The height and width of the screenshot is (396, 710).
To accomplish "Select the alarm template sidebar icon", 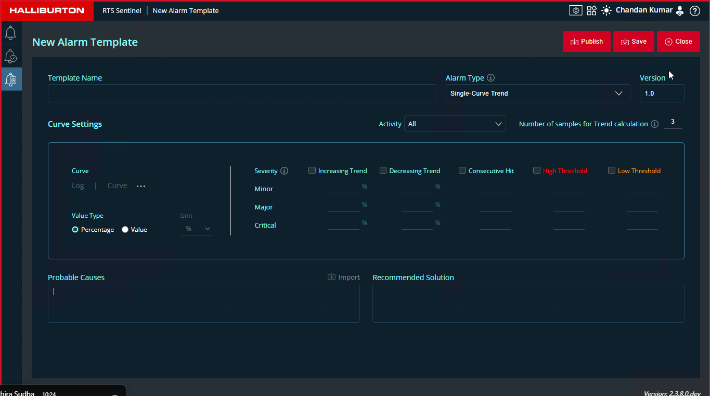I will click(10, 79).
